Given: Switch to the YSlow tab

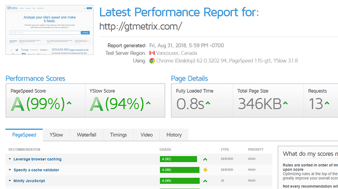Looking at the screenshot, I should click(56, 135).
